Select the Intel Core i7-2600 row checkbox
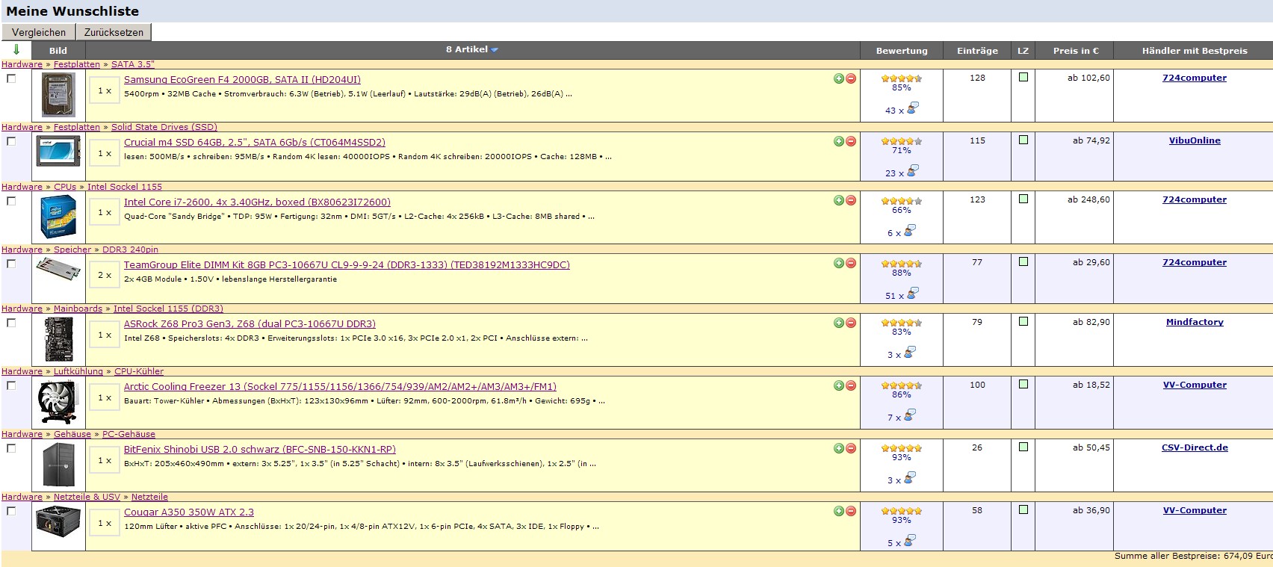The width and height of the screenshot is (1273, 567). point(11,201)
